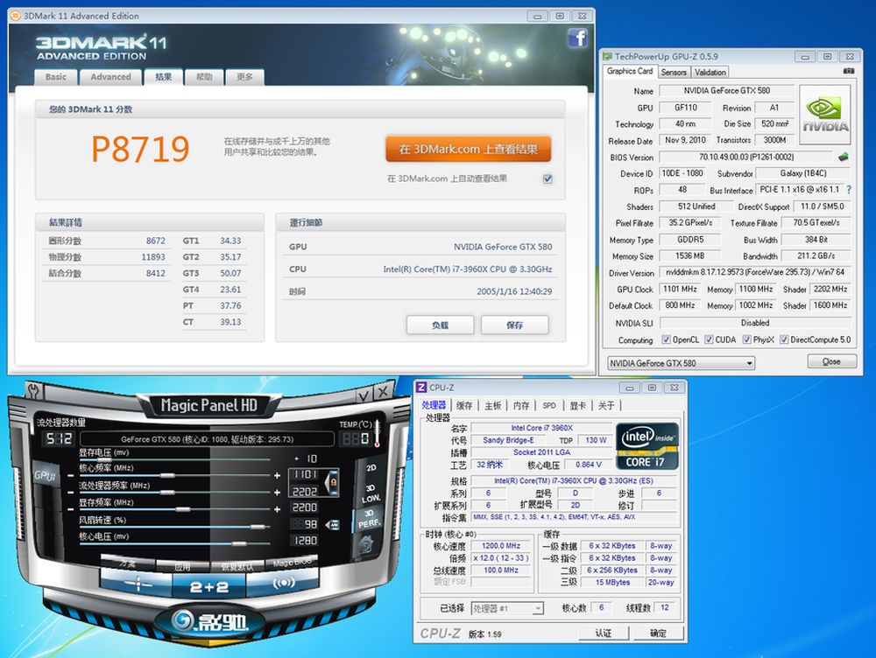Open the 更多 tab in 3DMark 11
This screenshot has width=876, height=658.
(x=244, y=77)
